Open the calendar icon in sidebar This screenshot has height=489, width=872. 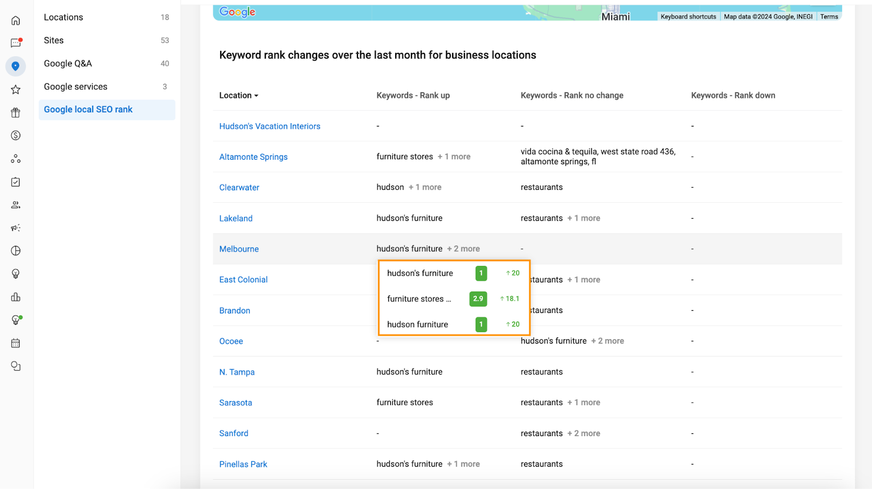click(x=16, y=343)
